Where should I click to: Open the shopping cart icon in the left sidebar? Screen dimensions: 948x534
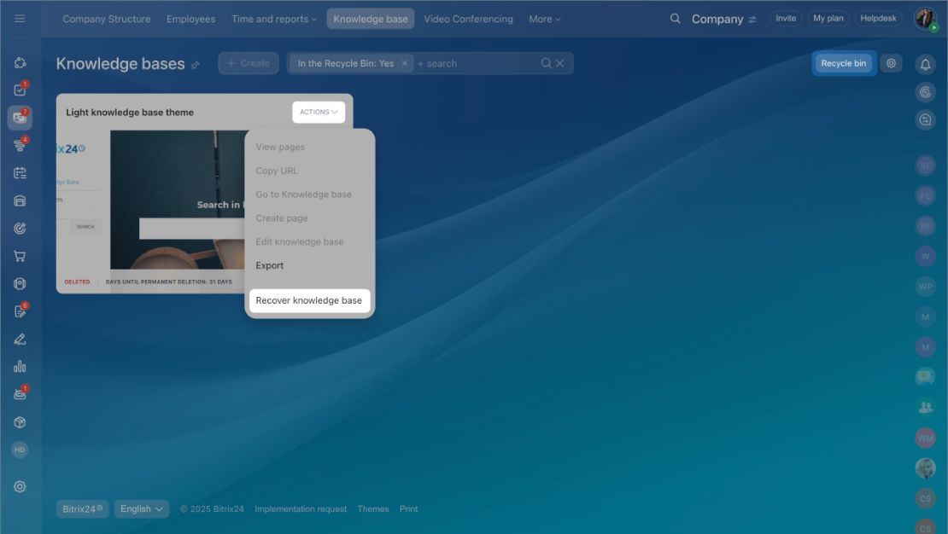click(x=20, y=256)
